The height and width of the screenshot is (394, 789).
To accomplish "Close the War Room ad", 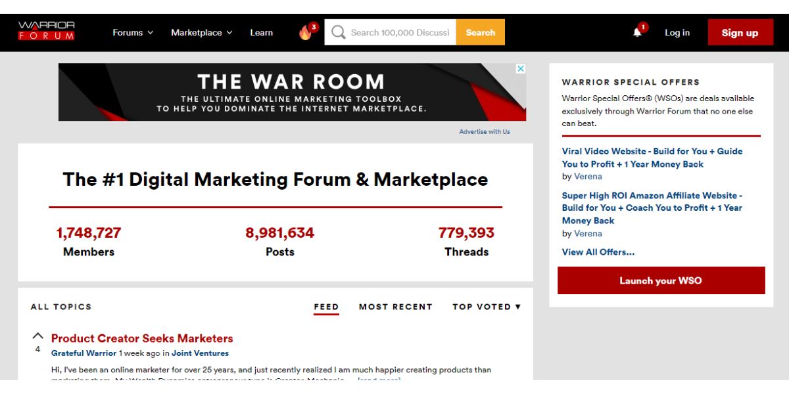I will click(520, 69).
